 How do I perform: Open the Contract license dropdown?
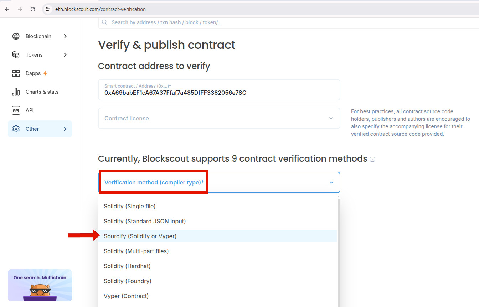coord(219,118)
